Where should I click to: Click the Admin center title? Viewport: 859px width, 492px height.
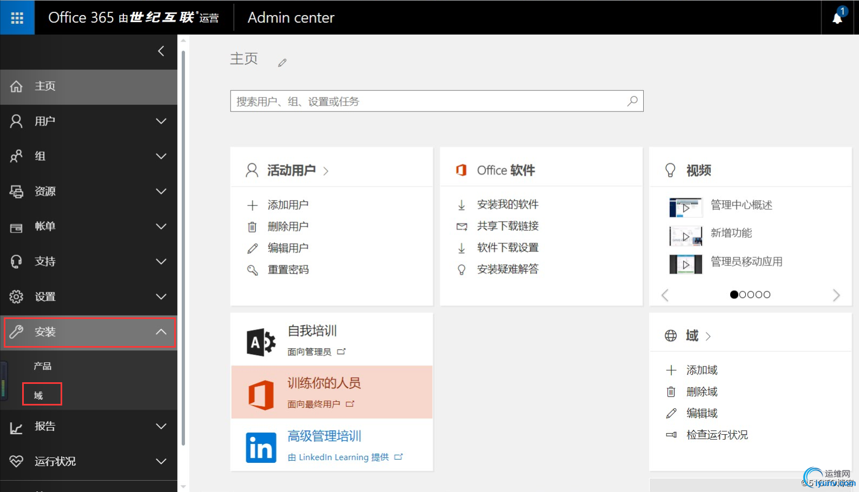pos(291,17)
